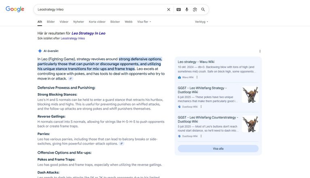
Task: Open 'GGST - Leo Whitefang Counterstrategy' result
Action: click(208, 119)
